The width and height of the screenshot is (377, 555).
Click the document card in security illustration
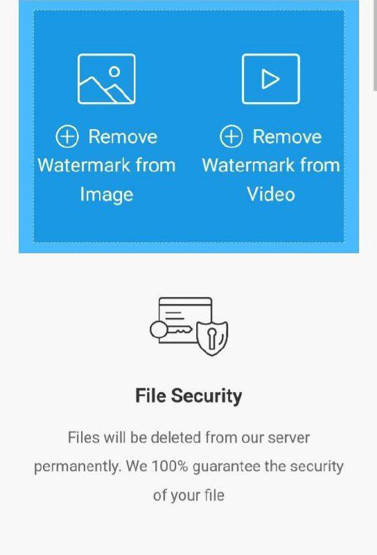(185, 320)
